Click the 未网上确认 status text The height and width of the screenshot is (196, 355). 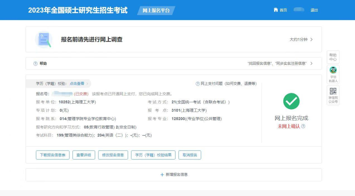[289, 126]
